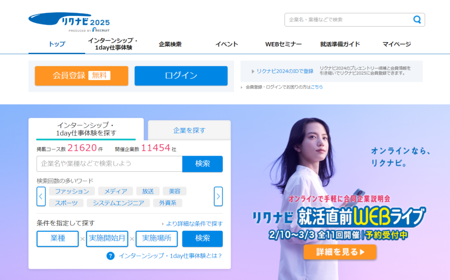This screenshot has width=450, height=280.
Task: Click the より詳細な条件で探す link
Action: tap(194, 224)
